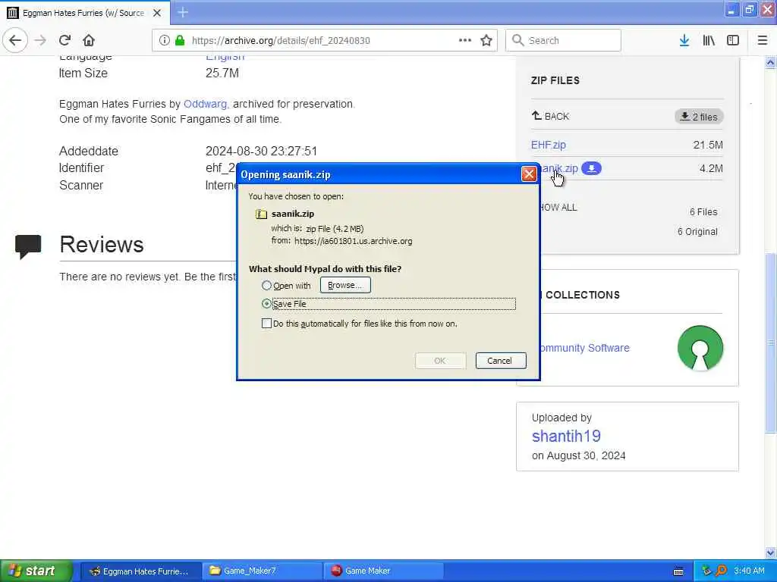This screenshot has width=777, height=582.
Task: Switch to the Eggman Hates Furries tab
Action: point(83,13)
